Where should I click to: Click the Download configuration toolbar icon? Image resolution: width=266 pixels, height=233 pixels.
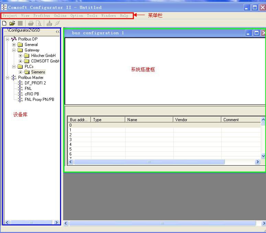[49, 23]
